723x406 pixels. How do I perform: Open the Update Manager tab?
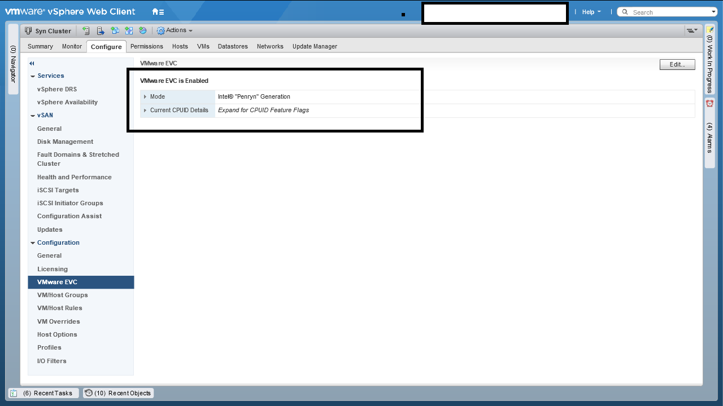pyautogui.click(x=315, y=46)
